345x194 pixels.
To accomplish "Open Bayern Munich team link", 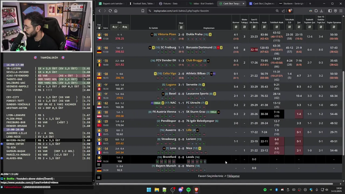I will click(166, 166).
